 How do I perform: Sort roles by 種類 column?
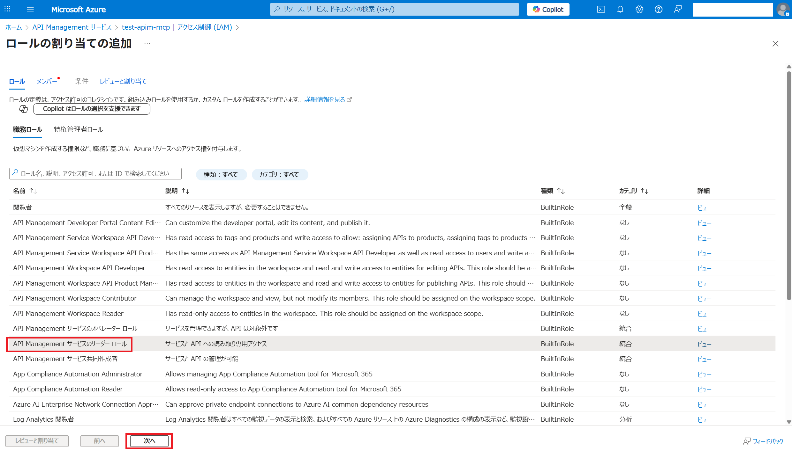[x=553, y=191]
